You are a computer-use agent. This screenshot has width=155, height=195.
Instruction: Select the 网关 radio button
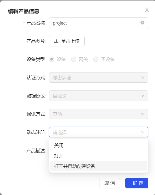(74, 59)
